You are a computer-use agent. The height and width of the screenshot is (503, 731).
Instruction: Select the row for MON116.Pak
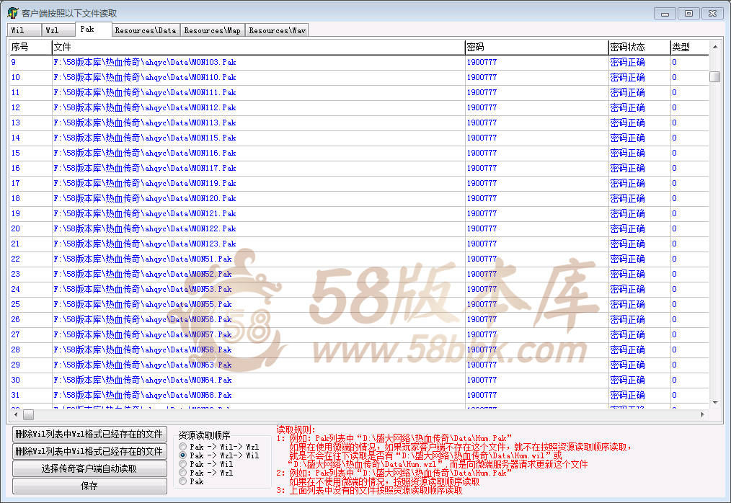(x=359, y=153)
